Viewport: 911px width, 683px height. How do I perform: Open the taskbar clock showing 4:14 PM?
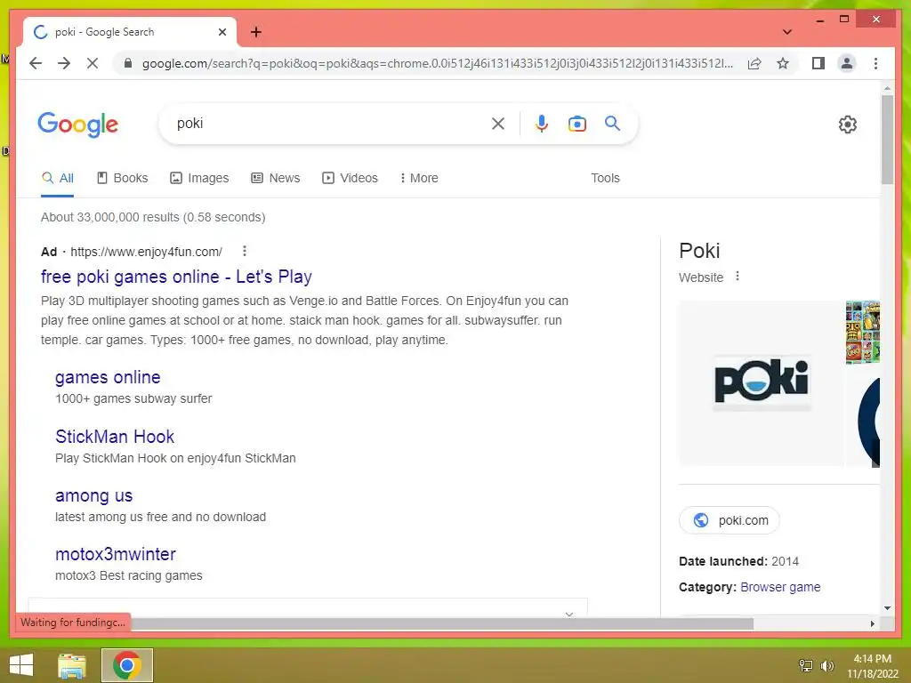click(x=873, y=666)
